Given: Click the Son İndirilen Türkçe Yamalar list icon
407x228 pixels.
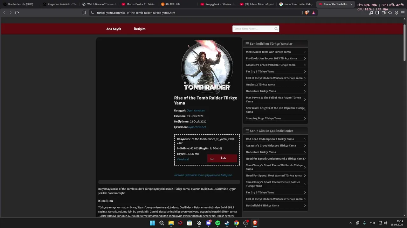Looking at the screenshot, I should click(247, 44).
